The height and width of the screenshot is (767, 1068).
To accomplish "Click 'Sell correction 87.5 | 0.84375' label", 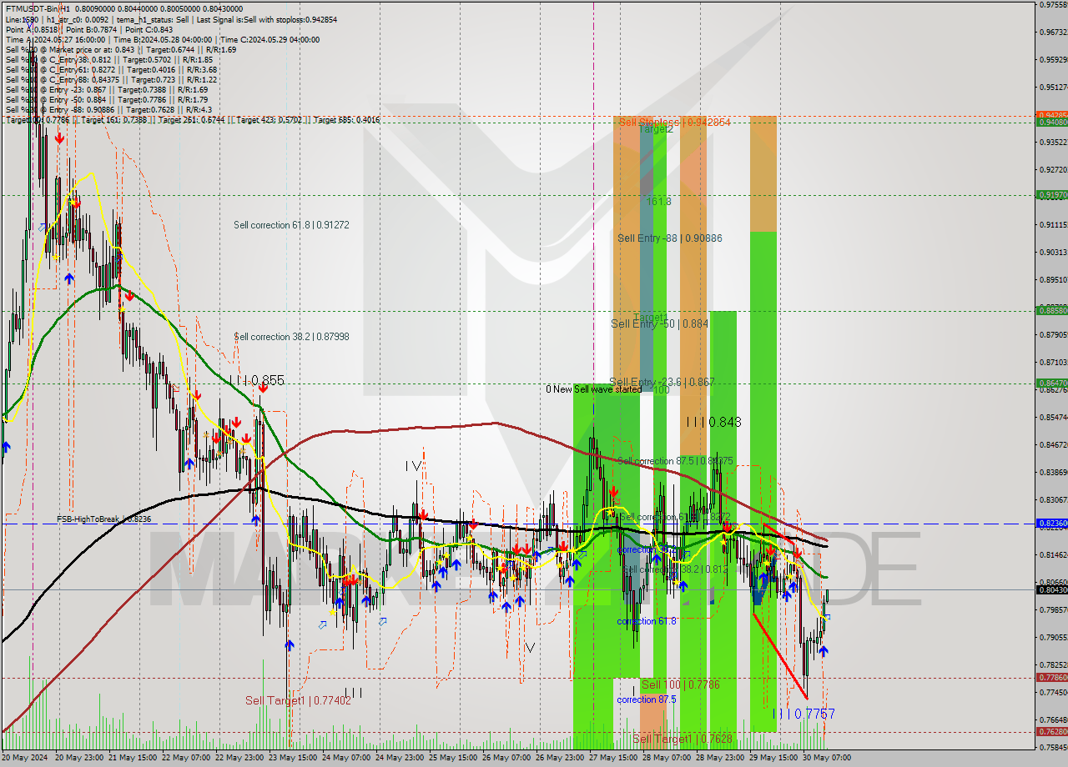I will [675, 461].
